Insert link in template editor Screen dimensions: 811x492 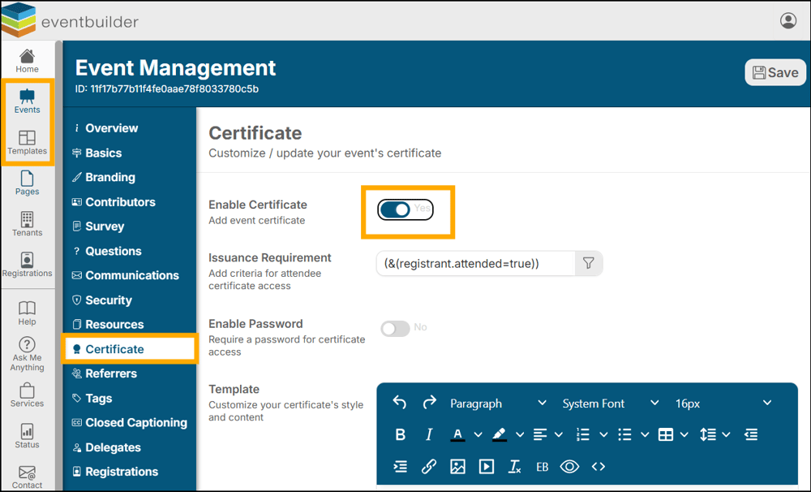[429, 467]
